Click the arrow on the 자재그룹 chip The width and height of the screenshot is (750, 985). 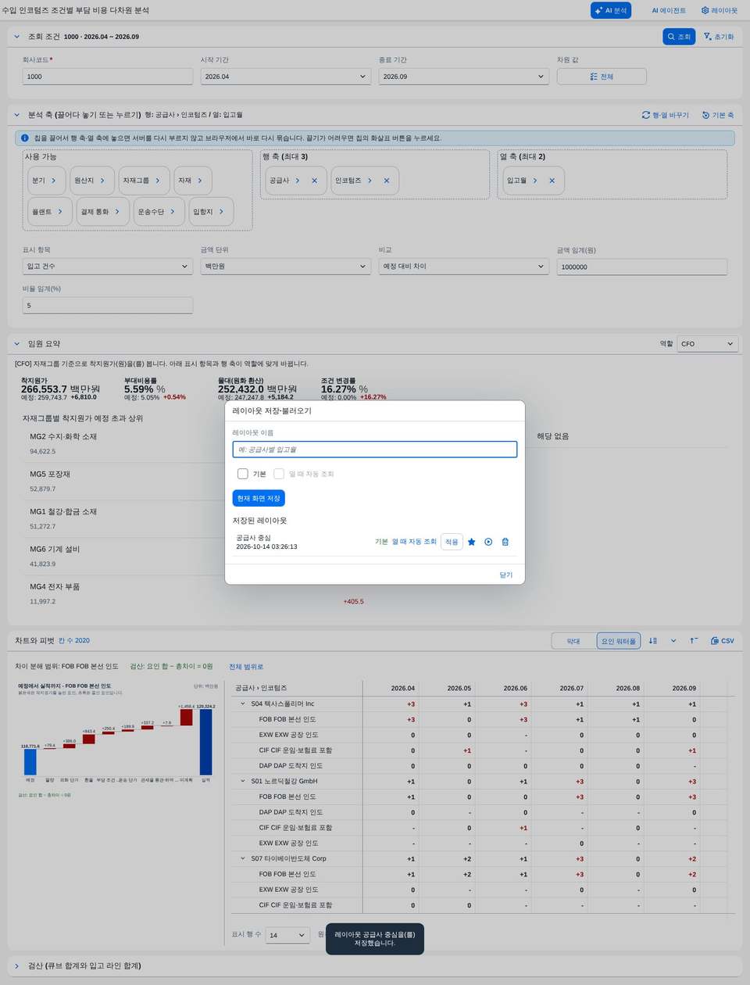pos(157,181)
